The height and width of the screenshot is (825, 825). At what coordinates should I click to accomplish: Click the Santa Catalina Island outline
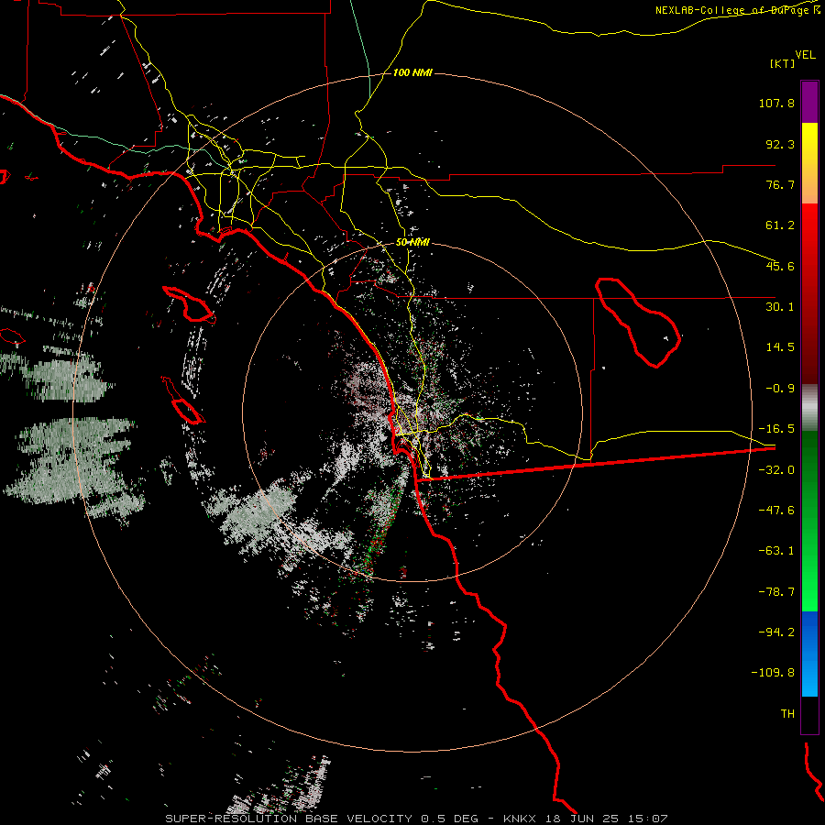189,304
